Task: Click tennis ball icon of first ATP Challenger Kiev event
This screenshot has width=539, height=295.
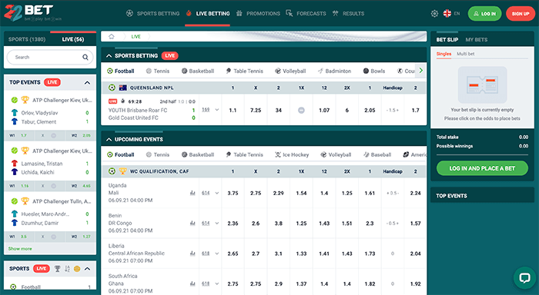Action: [x=15, y=100]
